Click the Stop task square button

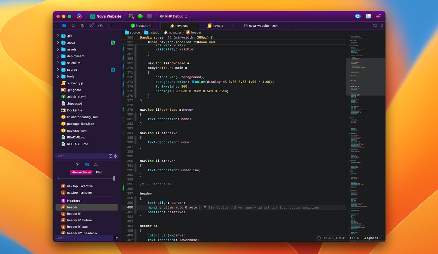pyautogui.click(x=150, y=16)
